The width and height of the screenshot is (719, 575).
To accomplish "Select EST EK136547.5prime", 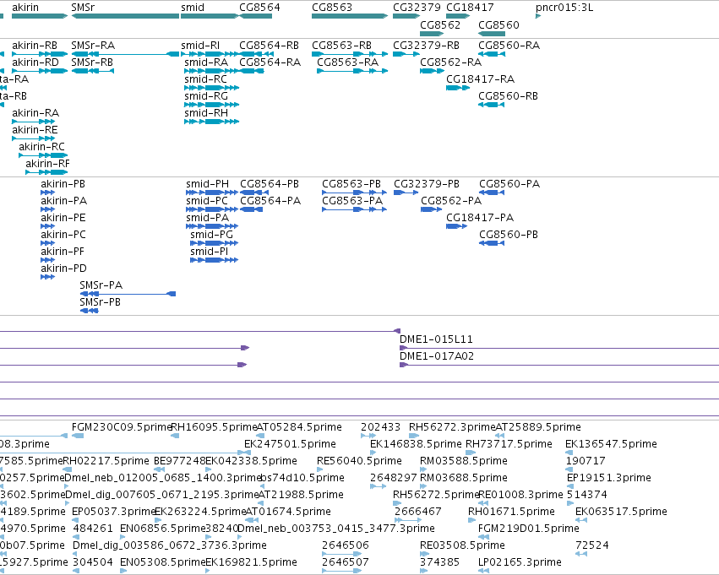I will pos(611,444).
